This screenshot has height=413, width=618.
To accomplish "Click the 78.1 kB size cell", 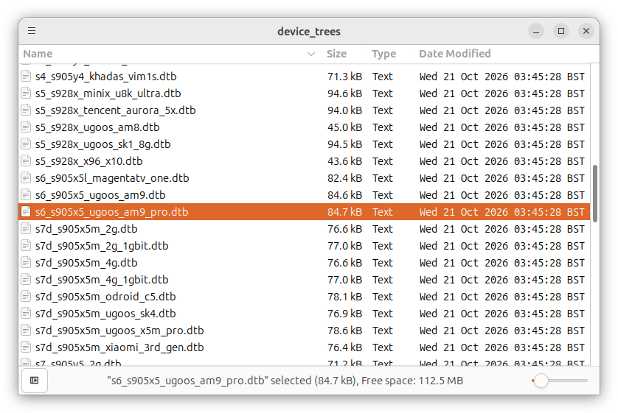I will coord(344,296).
